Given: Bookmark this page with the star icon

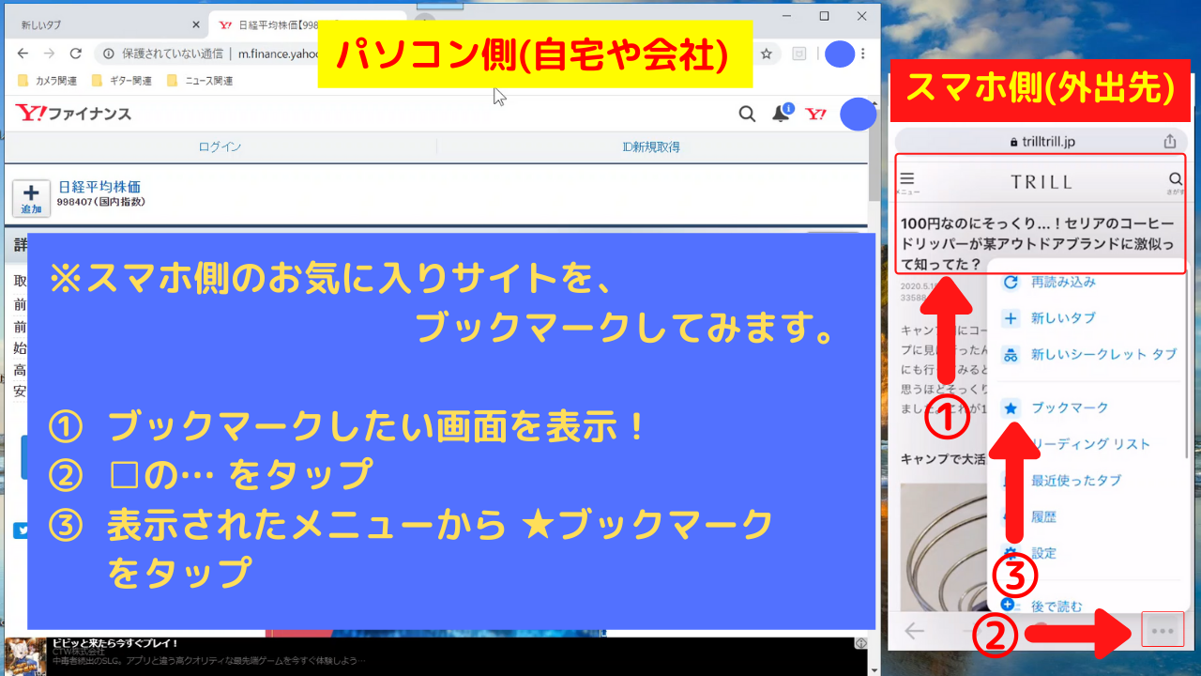Looking at the screenshot, I should 767,54.
